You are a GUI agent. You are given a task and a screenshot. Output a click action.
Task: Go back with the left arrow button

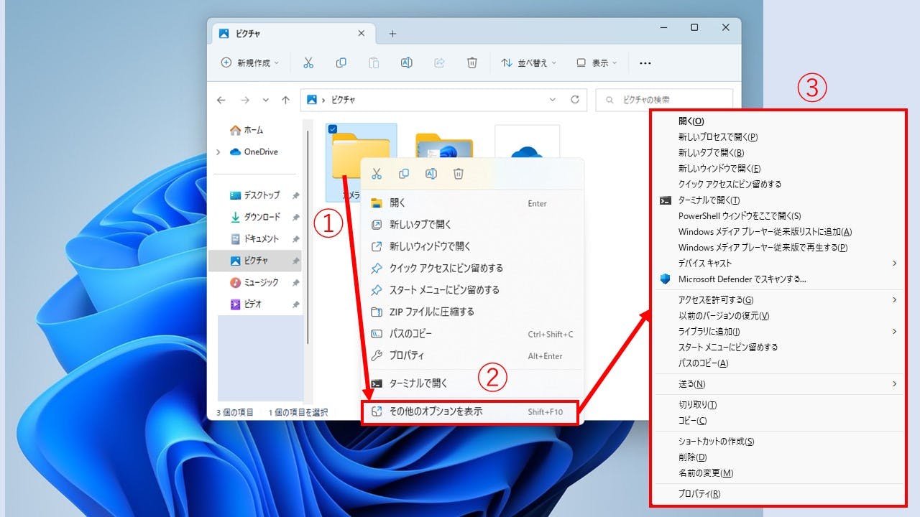tap(221, 100)
